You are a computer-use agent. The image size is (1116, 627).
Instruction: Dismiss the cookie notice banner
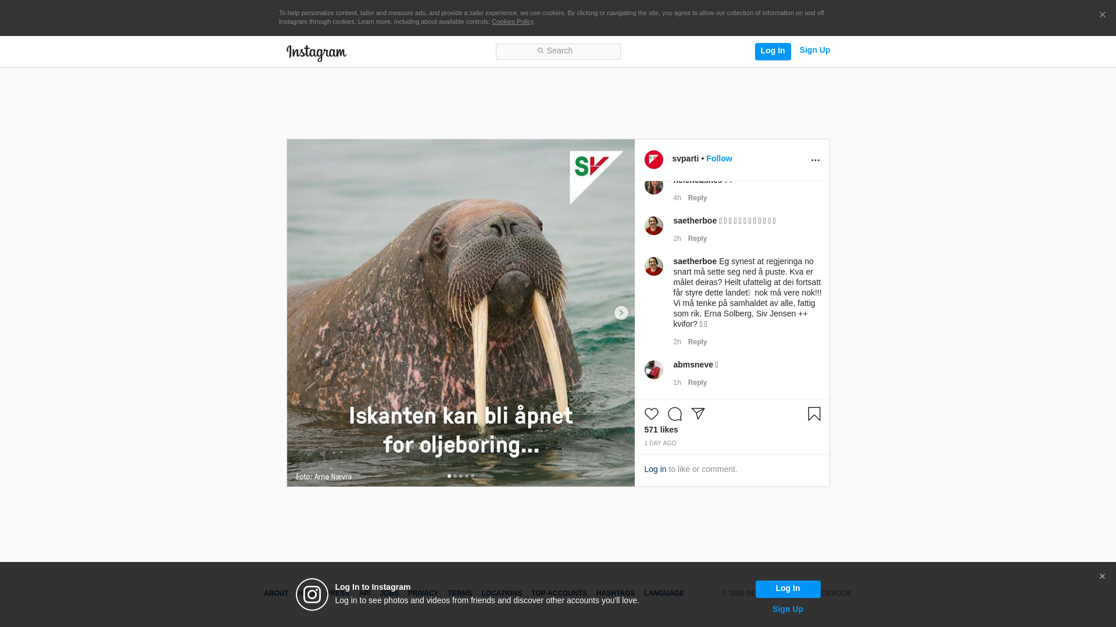(1103, 15)
